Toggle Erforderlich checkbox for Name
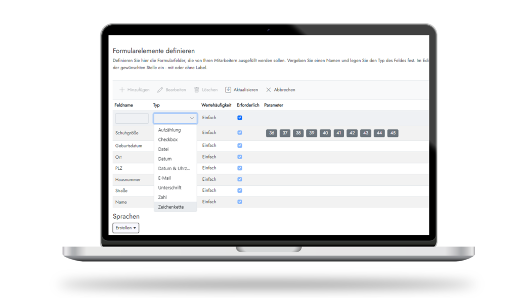Screen dimensions: 518x298 240,202
